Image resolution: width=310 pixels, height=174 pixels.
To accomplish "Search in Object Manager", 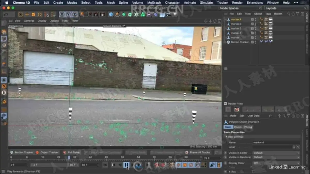I will [x=289, y=14].
